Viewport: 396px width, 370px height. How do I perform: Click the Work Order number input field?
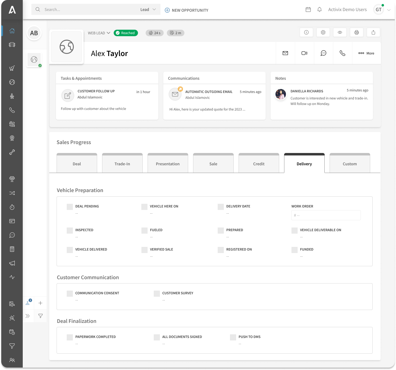326,215
